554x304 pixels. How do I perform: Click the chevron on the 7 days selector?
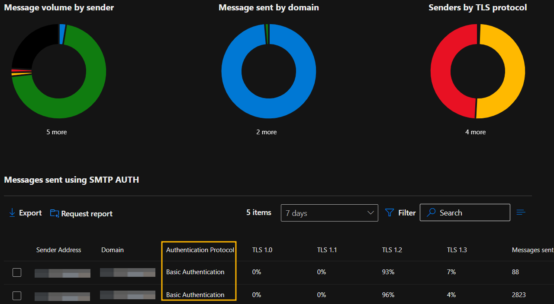coord(370,212)
